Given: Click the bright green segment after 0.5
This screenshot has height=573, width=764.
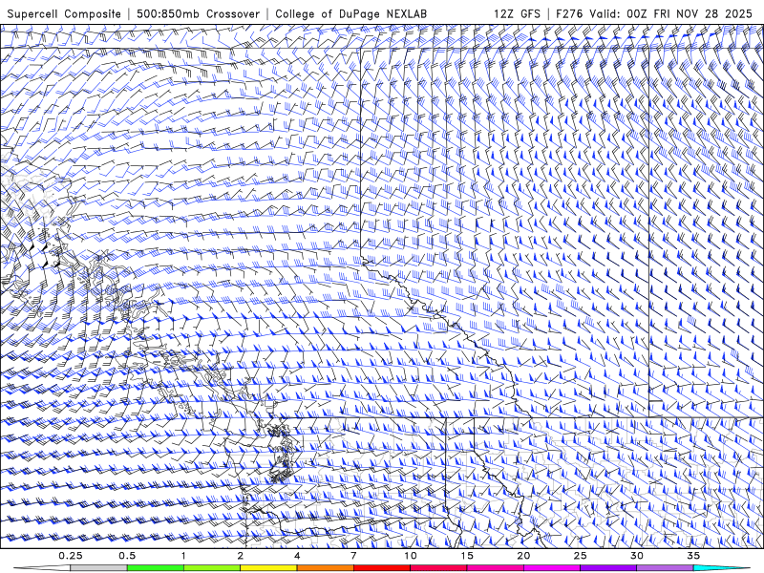Looking at the screenshot, I should tap(156, 568).
